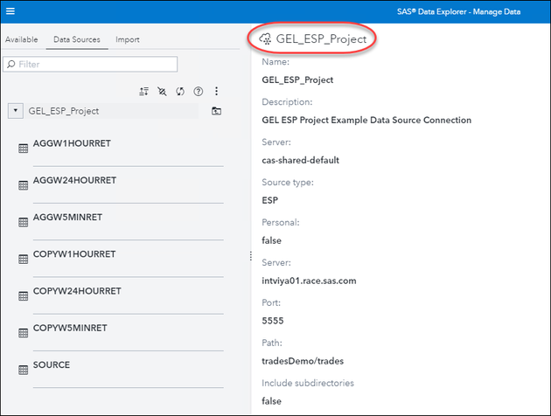Screen dimensions: 551x416
Task: Collapse the GEL_ESP_Project dropdown arrow
Action: [x=16, y=111]
